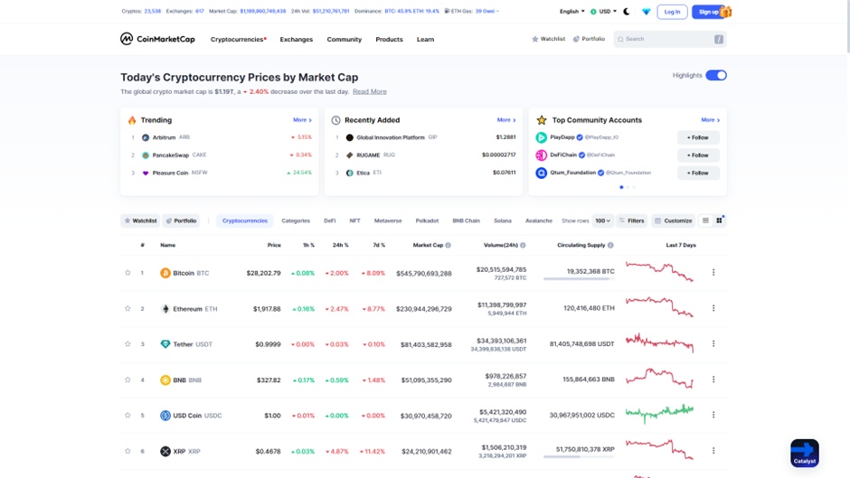Open the Learn nav menu
The width and height of the screenshot is (850, 478).
coord(425,40)
